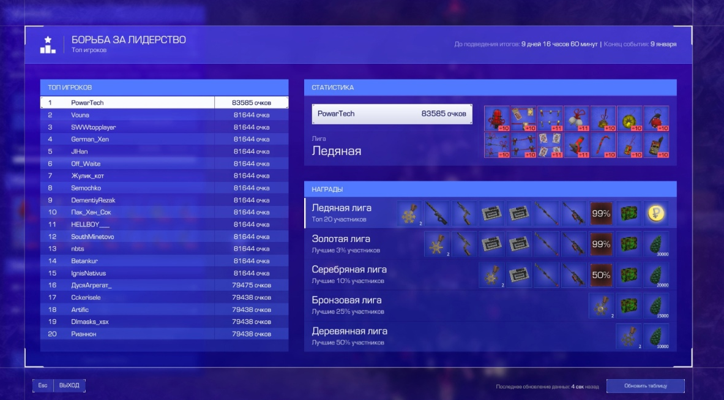Click the pine cone reward labeled 30000
Image resolution: width=724 pixels, height=400 pixels.
tap(656, 244)
